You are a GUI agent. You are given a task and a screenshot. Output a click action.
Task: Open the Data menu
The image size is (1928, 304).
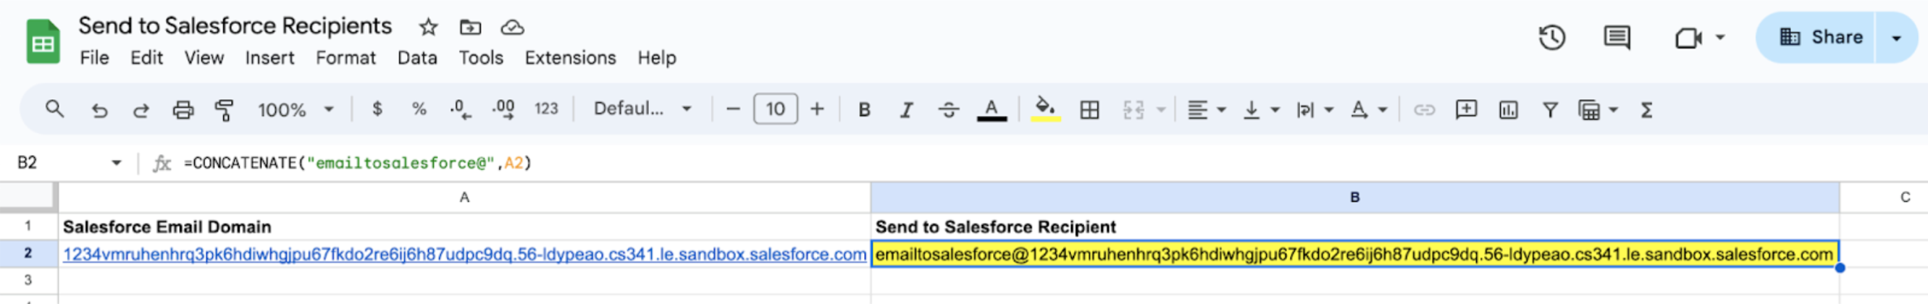[x=417, y=58]
